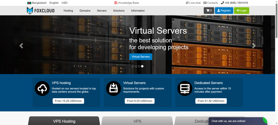
Task: Click the FoxCloud fox logo
Action: tap(30, 11)
